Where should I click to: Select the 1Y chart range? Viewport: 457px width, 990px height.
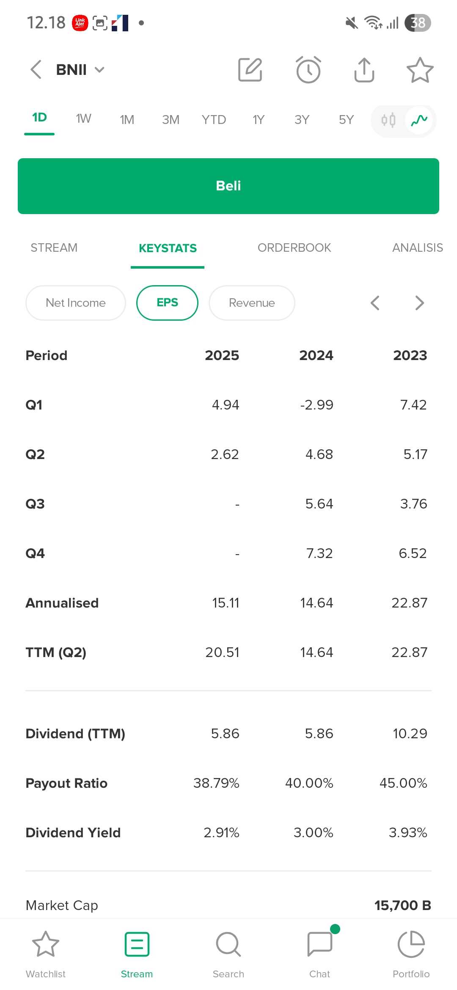click(x=259, y=120)
